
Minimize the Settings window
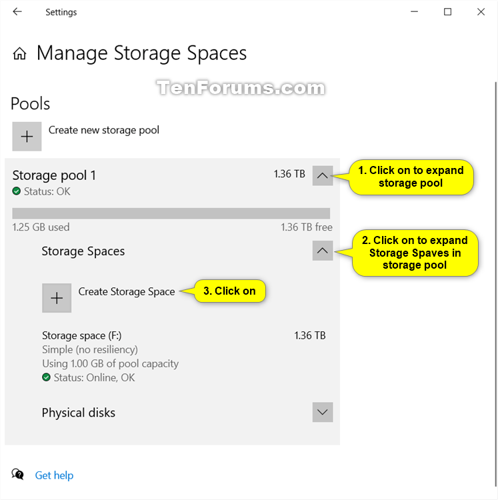click(x=414, y=12)
